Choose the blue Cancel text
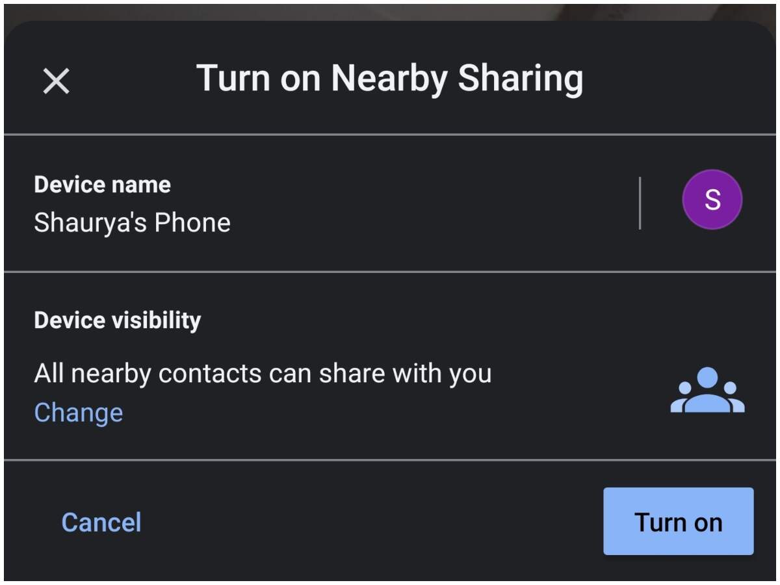This screenshot has height=585, width=780. coord(101,523)
